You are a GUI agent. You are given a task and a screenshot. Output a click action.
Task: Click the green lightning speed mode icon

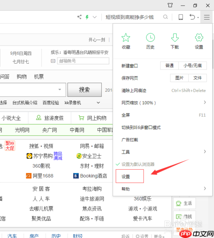(x=87, y=17)
